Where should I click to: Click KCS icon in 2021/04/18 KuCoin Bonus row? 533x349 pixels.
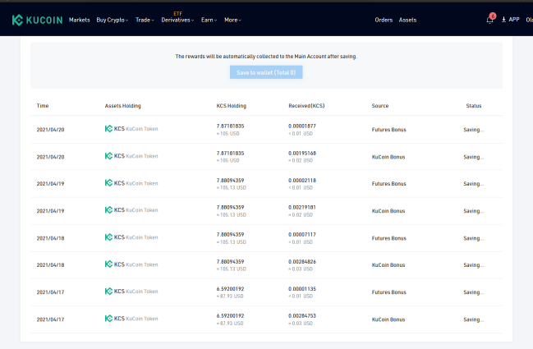pos(108,264)
